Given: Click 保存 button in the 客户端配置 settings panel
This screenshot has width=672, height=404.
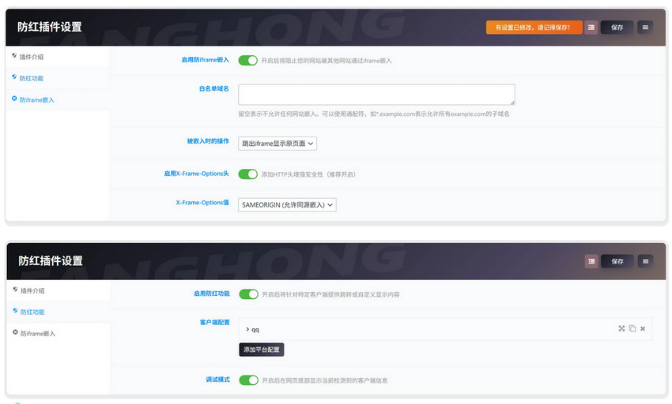Looking at the screenshot, I should point(617,261).
